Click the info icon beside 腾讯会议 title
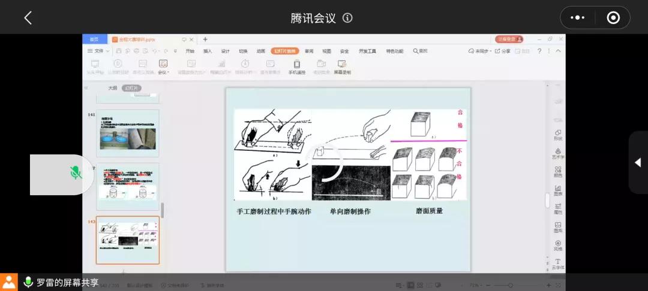Image resolution: width=648 pixels, height=291 pixels. point(347,18)
